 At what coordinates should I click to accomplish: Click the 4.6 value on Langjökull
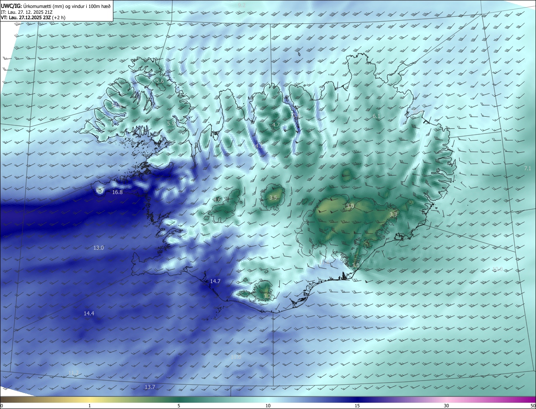click(x=217, y=200)
